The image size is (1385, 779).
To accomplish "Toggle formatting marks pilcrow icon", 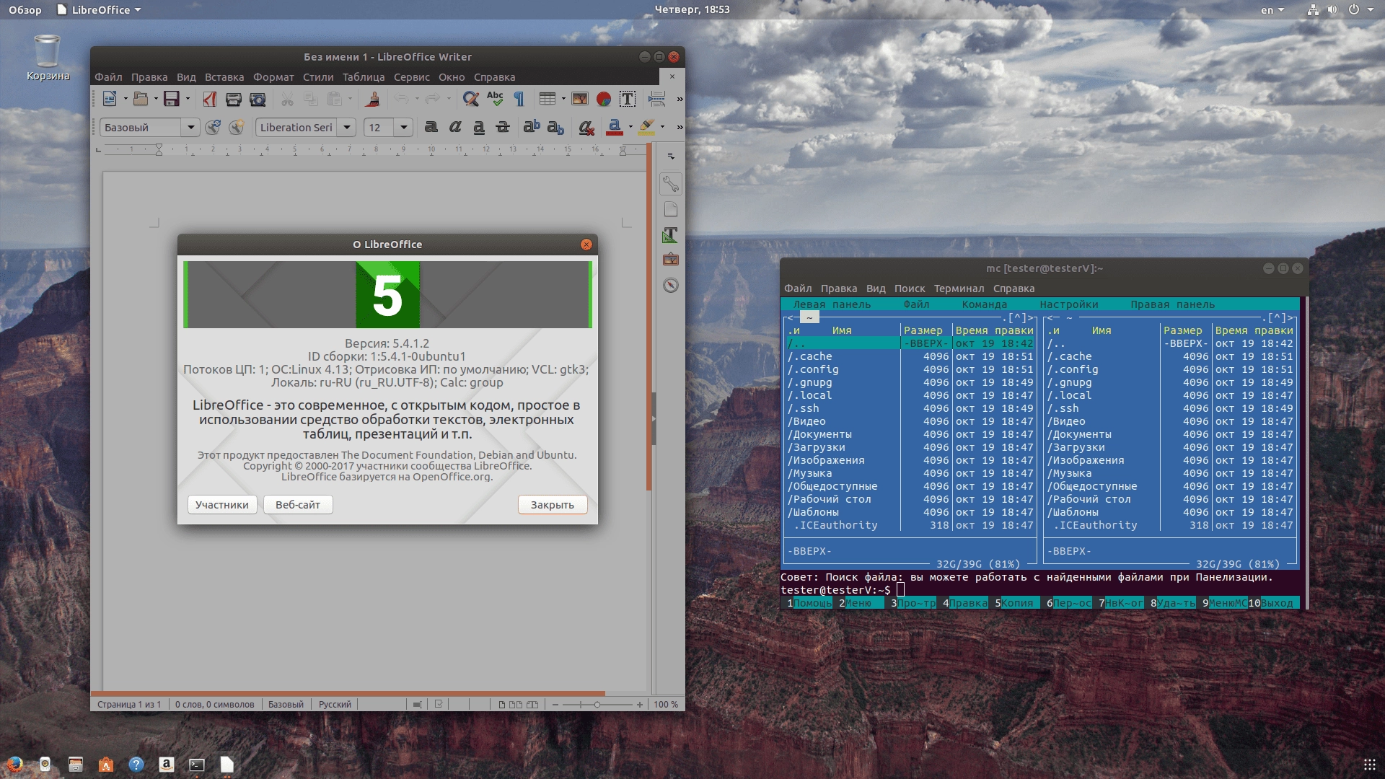I will [x=519, y=99].
